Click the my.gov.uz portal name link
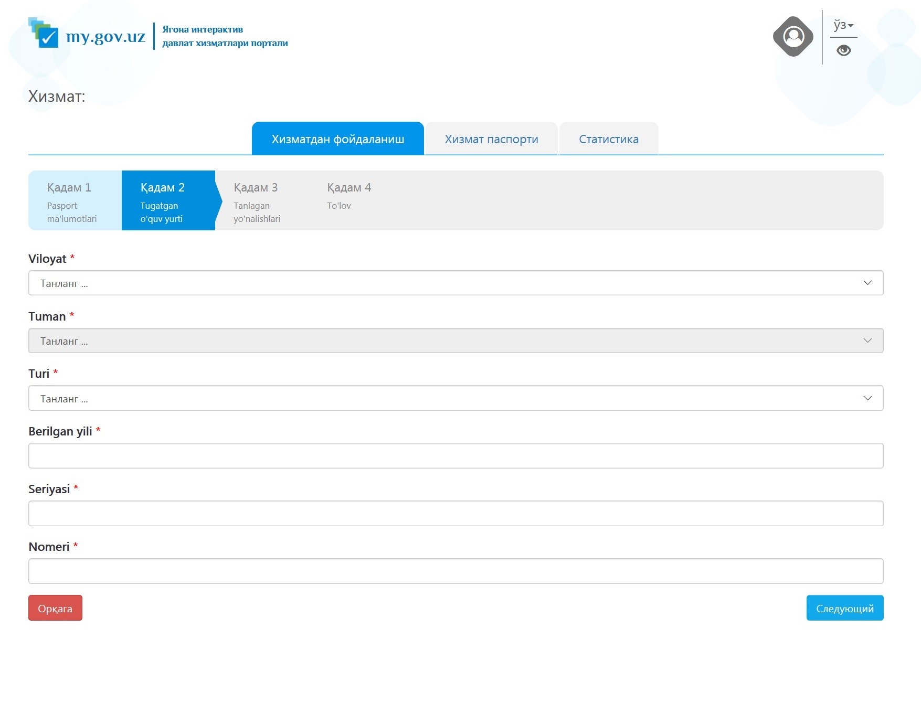 click(105, 36)
